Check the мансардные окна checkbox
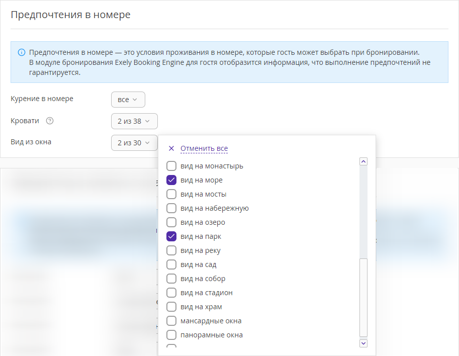The height and width of the screenshot is (356, 459). pos(171,321)
